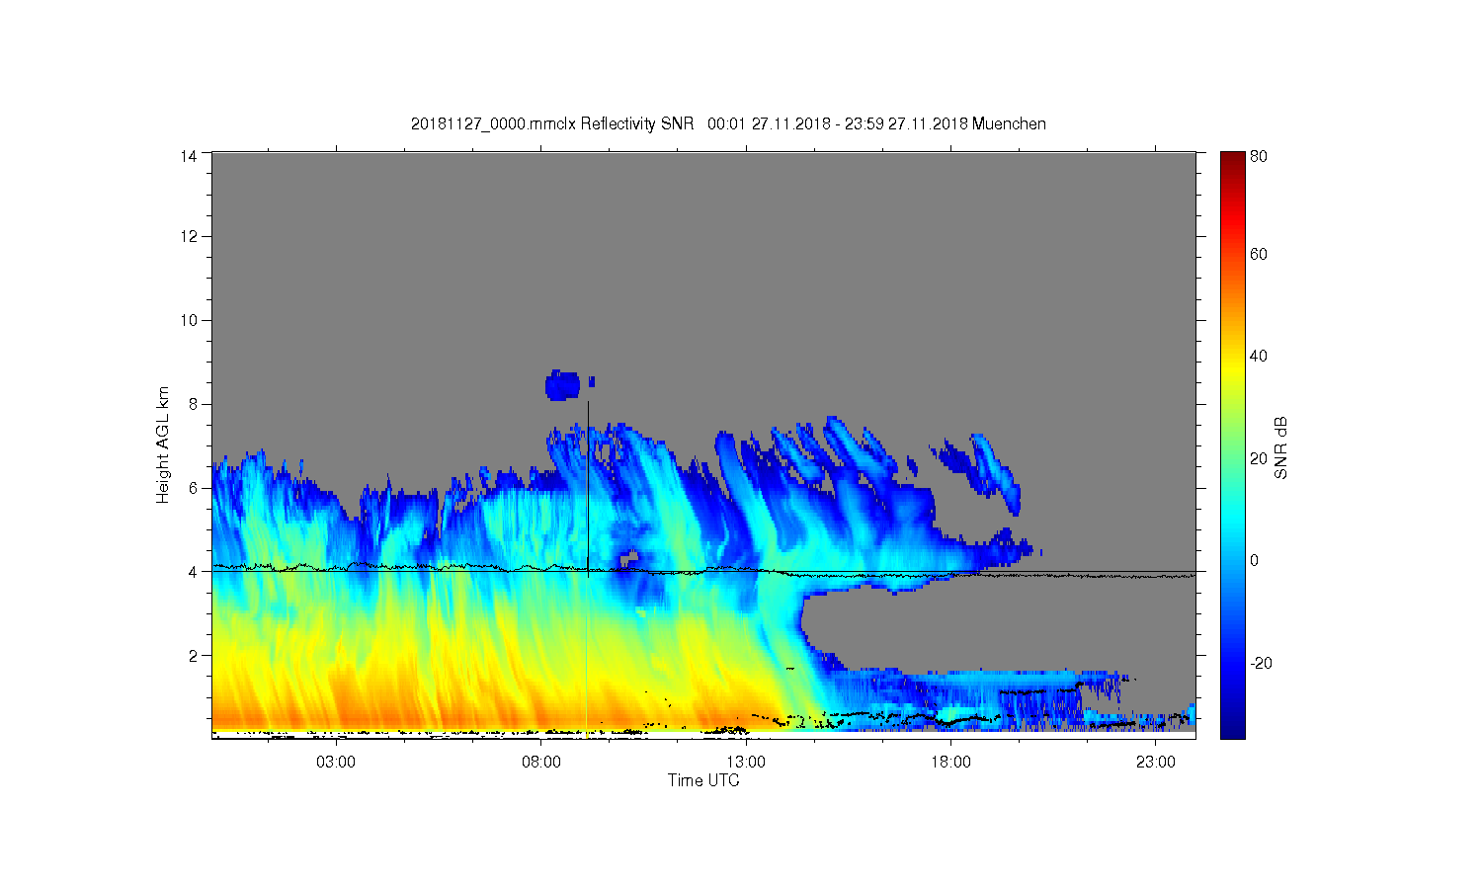This screenshot has width=1482, height=889.
Task: Click the colorbar '80' value label
Action: (x=1259, y=156)
